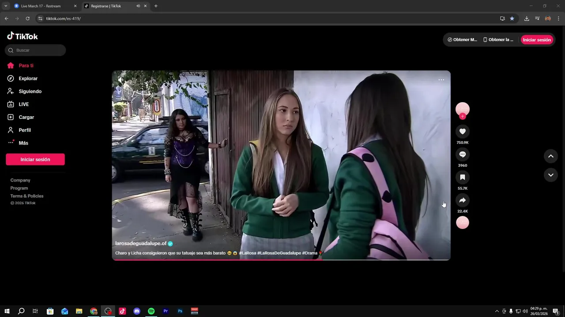Open OBS Studio from the taskbar
Screen dimensions: 565x317
108,311
